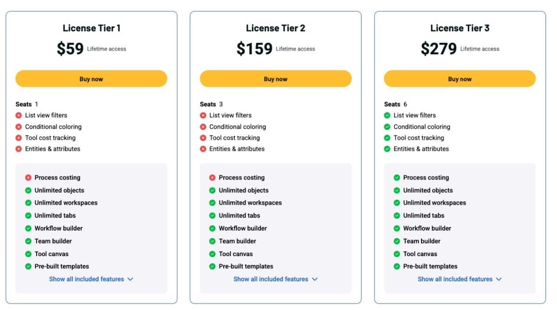557x310 pixels.
Task: Buy the $159 License Tier 2
Action: [276, 79]
